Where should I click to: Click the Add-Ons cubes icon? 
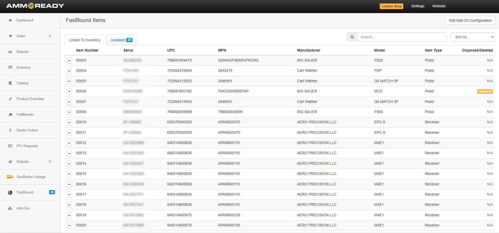click(10, 208)
